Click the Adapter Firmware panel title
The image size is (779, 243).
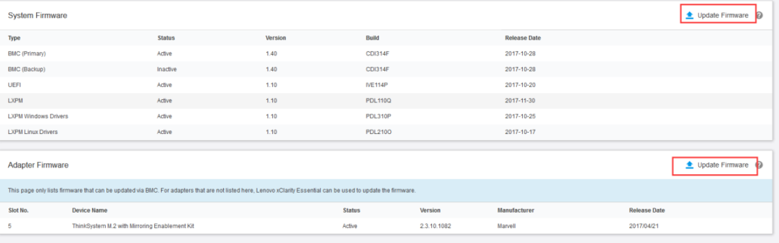[38, 166]
